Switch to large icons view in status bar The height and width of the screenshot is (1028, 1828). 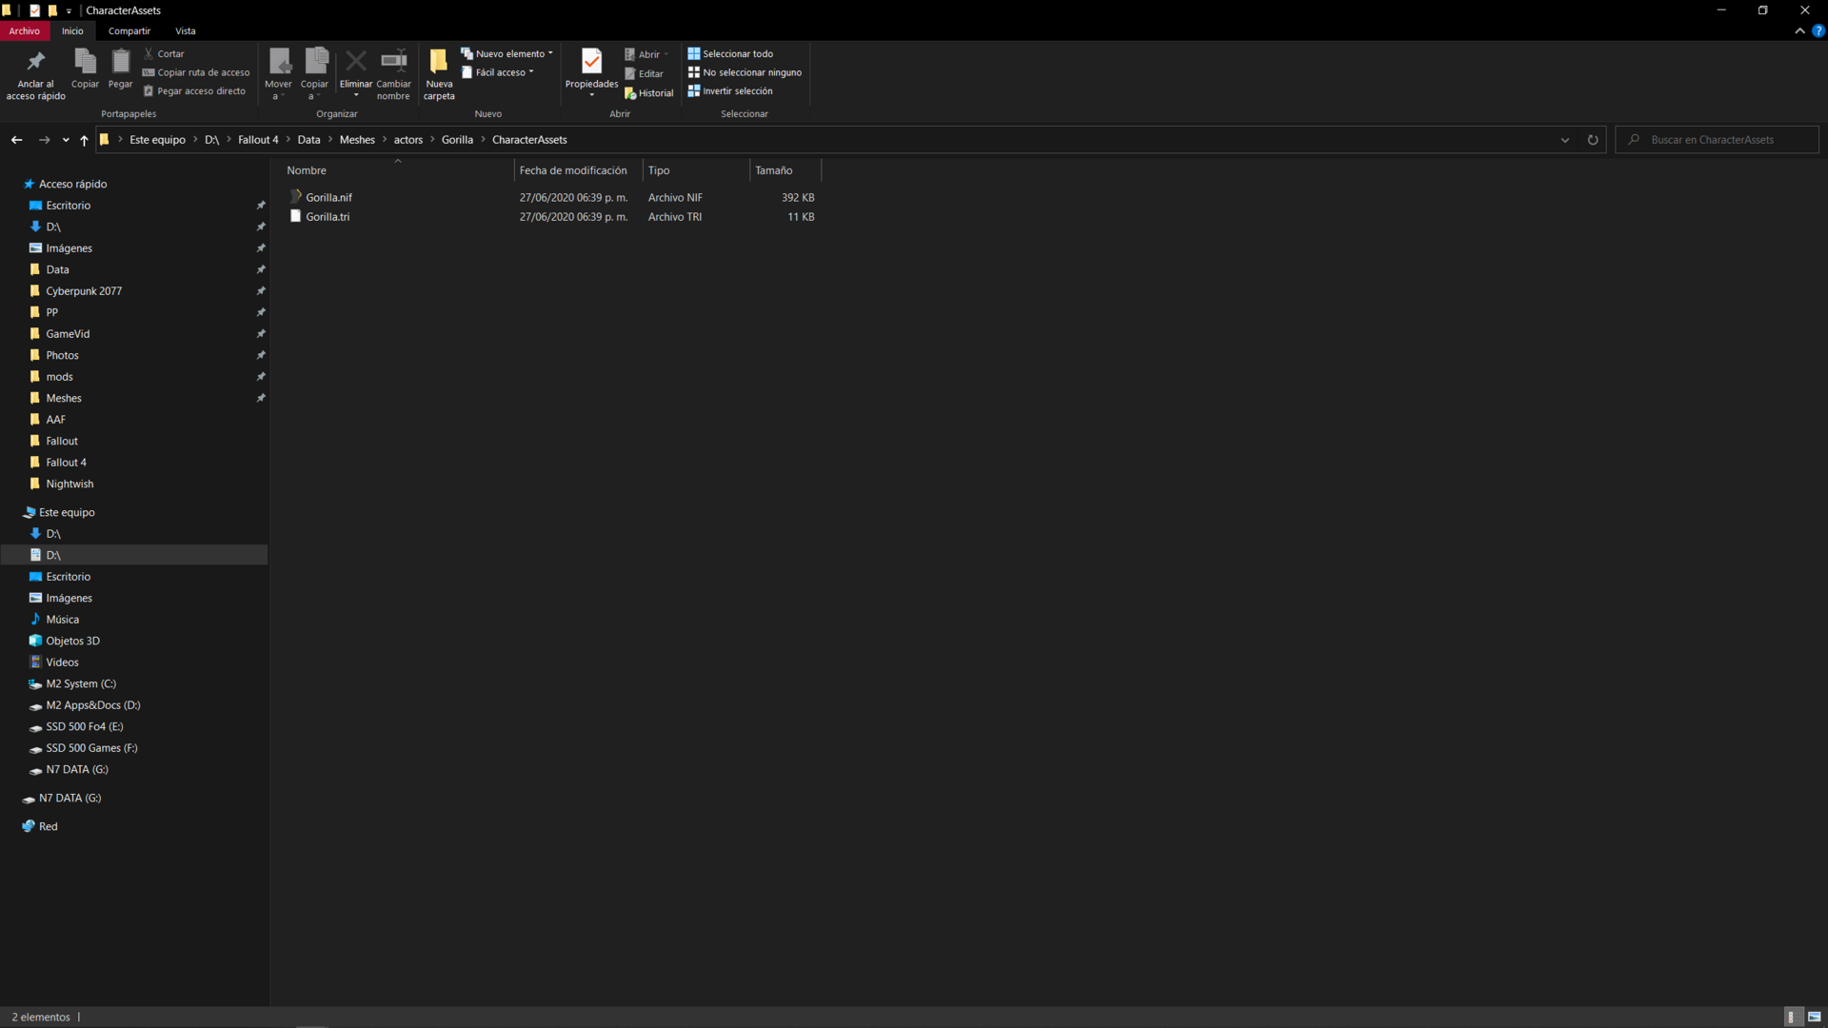[x=1814, y=1018]
